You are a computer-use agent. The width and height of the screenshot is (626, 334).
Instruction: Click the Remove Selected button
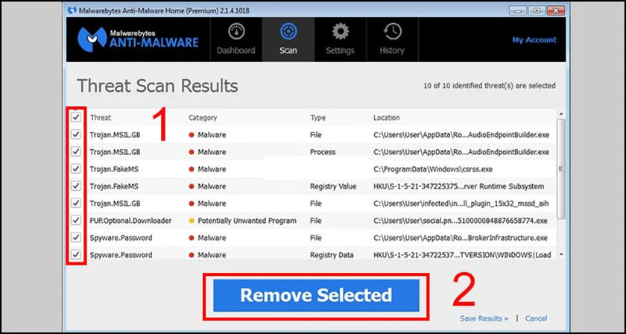[x=316, y=296]
